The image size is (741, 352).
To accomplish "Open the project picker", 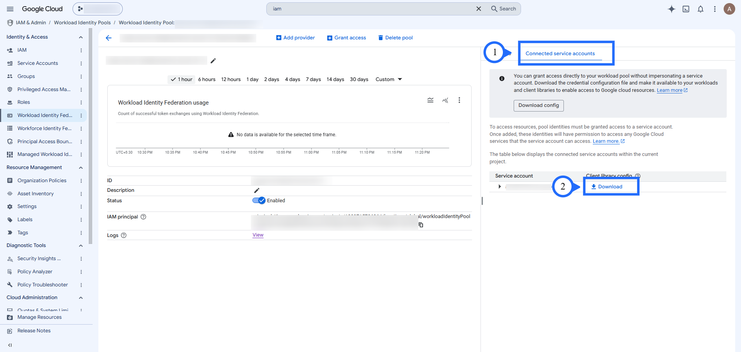I will (98, 9).
